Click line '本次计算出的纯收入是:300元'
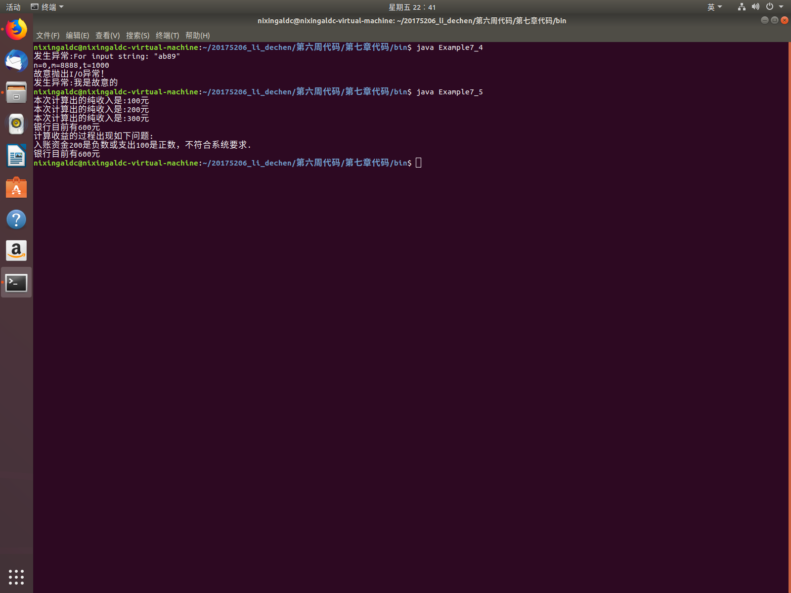This screenshot has height=593, width=791. point(91,119)
